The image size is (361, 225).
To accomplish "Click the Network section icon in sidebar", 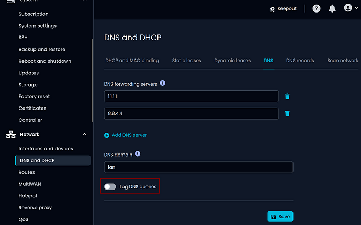I will coord(10,134).
